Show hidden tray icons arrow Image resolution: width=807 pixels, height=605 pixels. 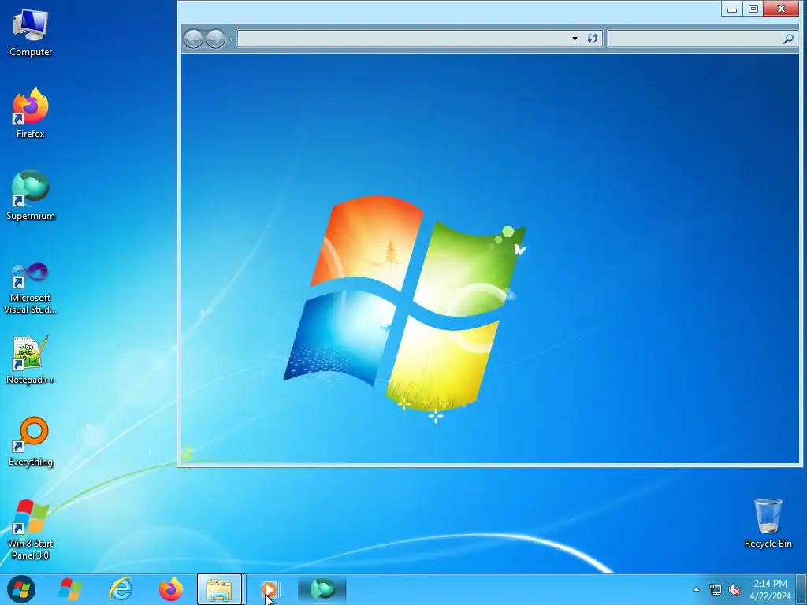coord(697,589)
